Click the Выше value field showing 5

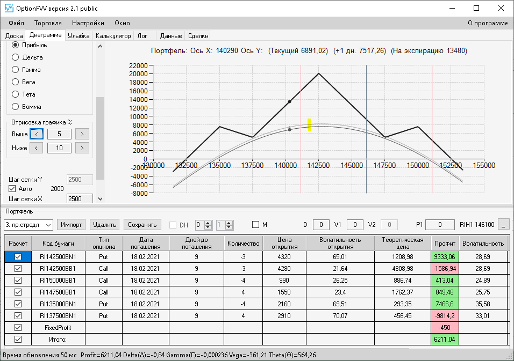pyautogui.click(x=59, y=134)
